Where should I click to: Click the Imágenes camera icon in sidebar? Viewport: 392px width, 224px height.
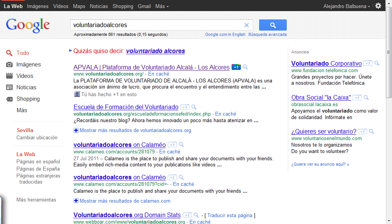9,64
